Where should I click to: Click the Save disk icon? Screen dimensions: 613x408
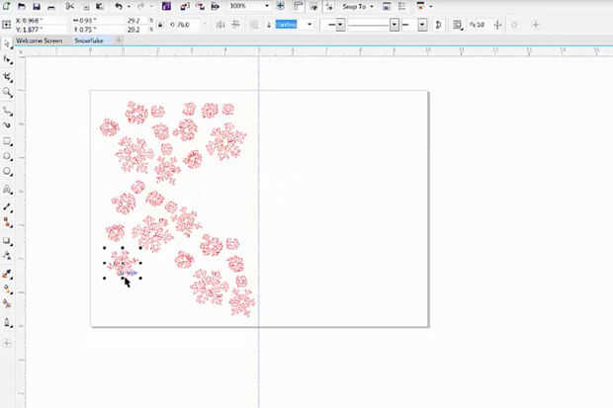pyautogui.click(x=37, y=6)
